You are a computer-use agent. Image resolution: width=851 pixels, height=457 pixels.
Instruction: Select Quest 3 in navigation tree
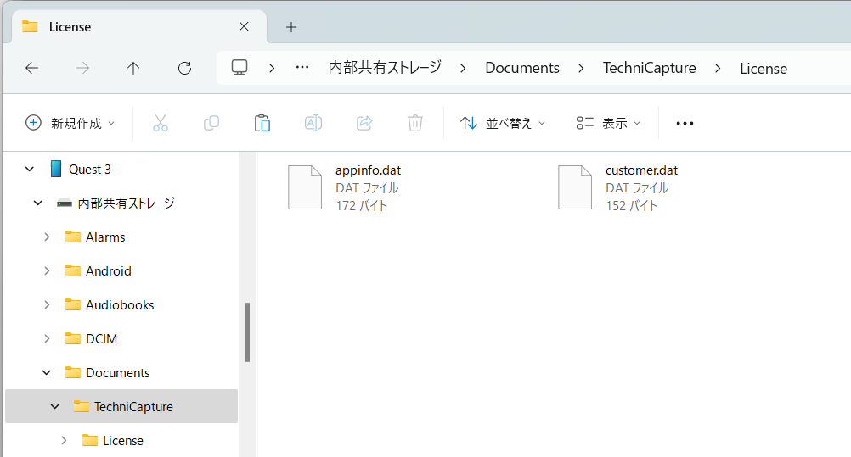(x=89, y=169)
